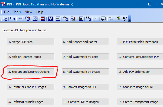The width and height of the screenshot is (163, 107).
Task: Click the PDFill app icon in title bar
Action: [4, 4]
